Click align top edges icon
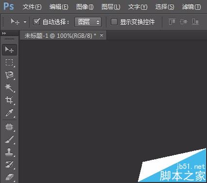 click(172, 22)
